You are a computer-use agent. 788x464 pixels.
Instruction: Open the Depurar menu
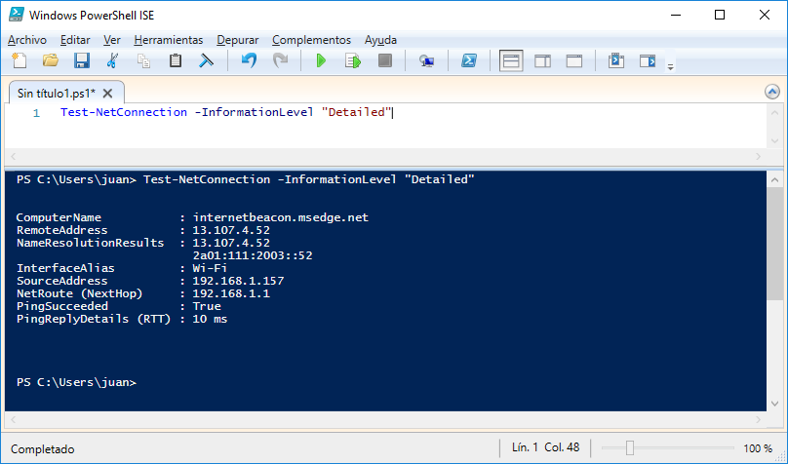(238, 40)
